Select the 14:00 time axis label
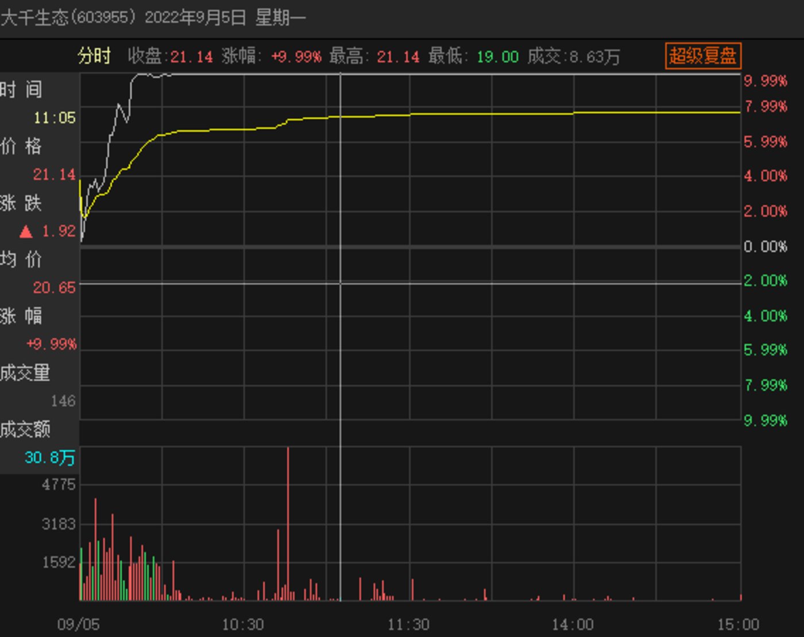 pos(573,624)
